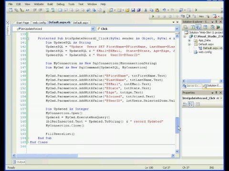The height and width of the screenshot is (171, 229).
Task: Open the Output window tab
Action: (x=19, y=162)
